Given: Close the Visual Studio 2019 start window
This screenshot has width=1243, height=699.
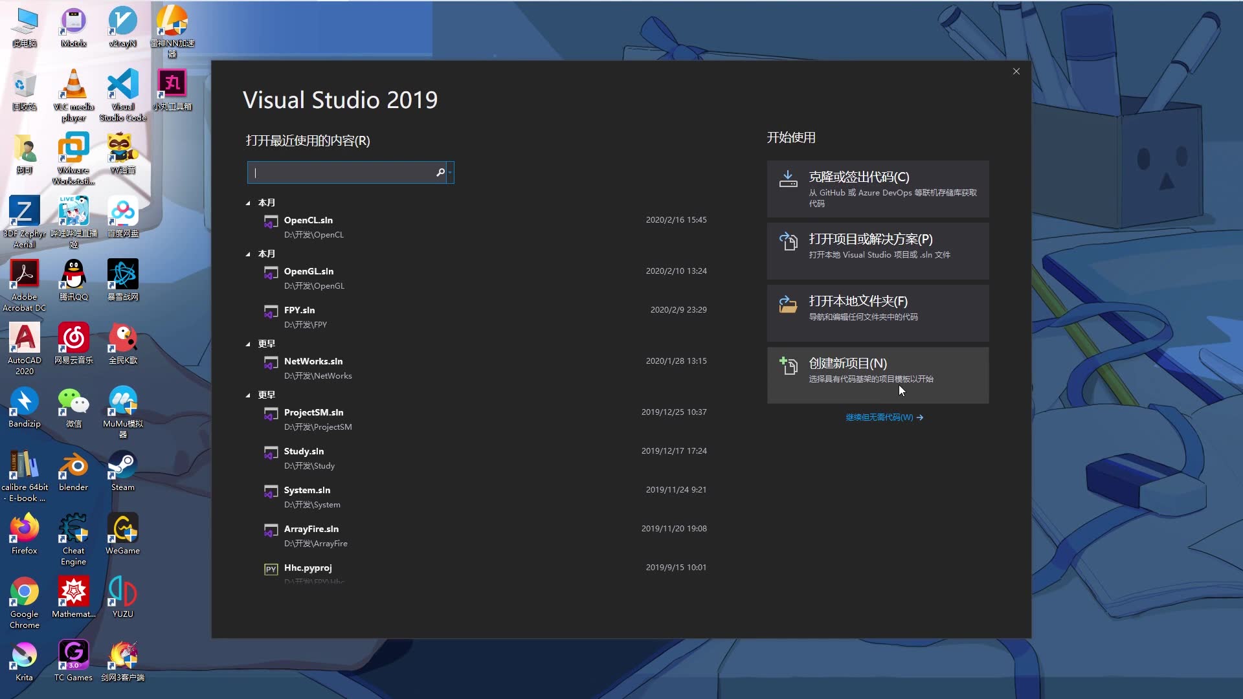Looking at the screenshot, I should tap(1016, 72).
